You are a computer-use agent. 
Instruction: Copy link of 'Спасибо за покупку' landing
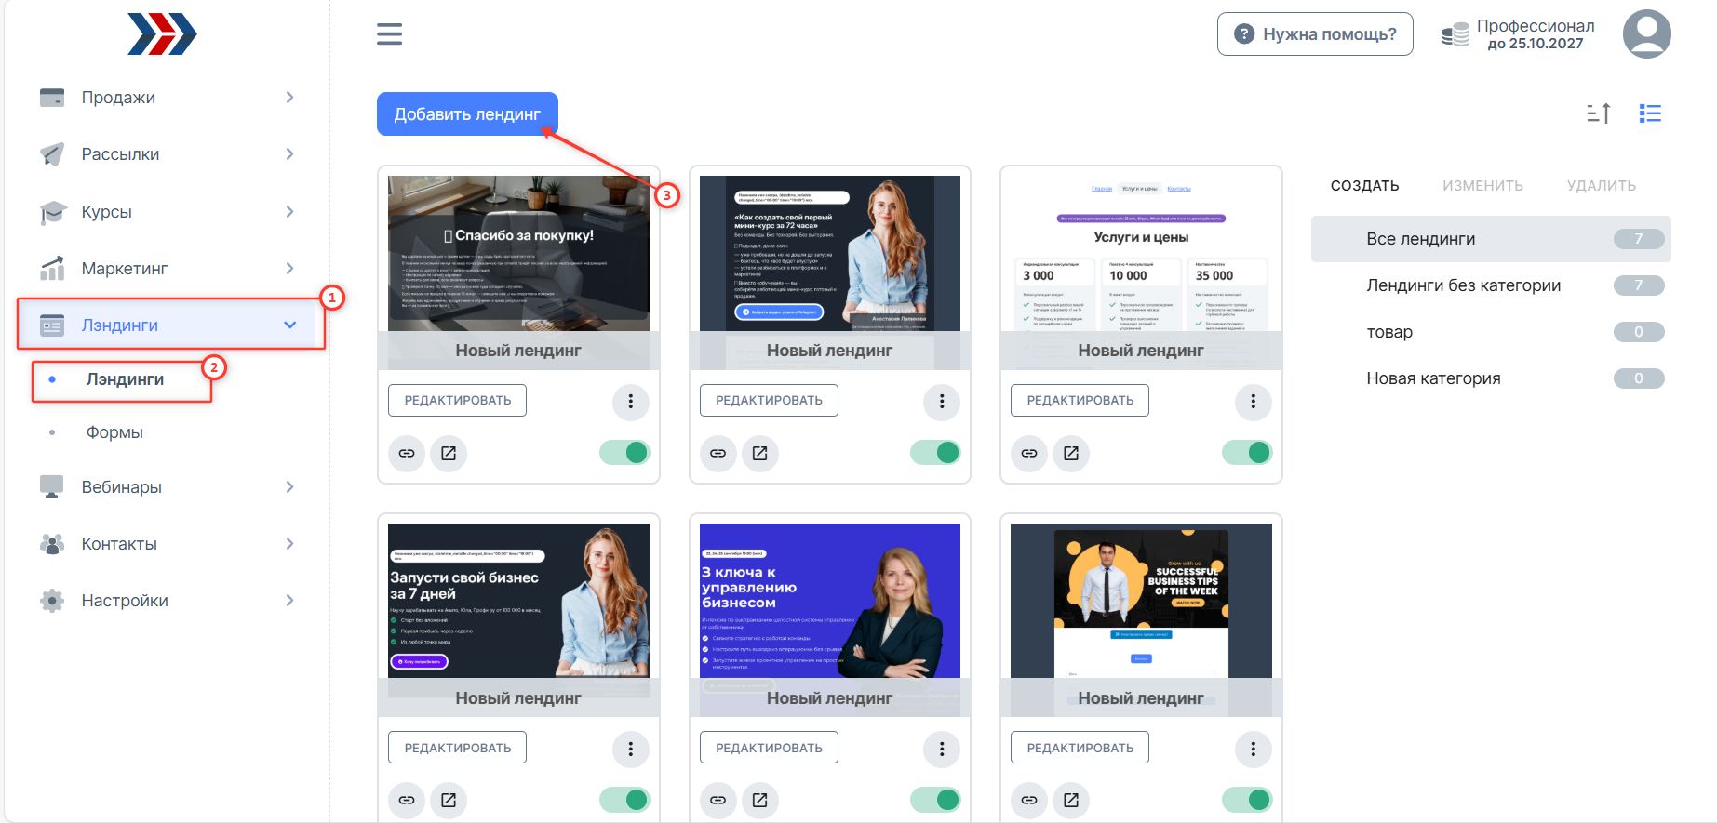tap(407, 454)
